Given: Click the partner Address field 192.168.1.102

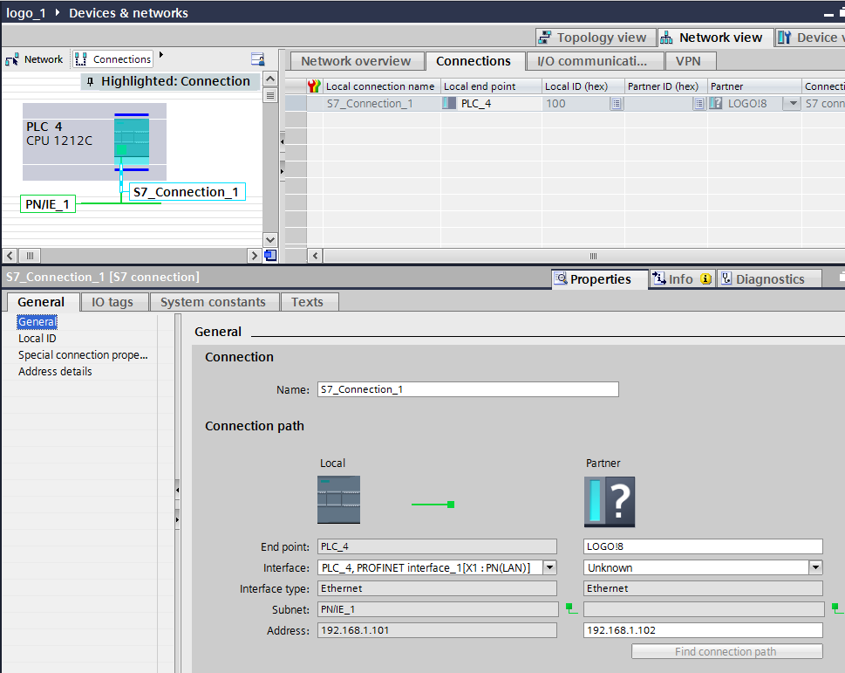Looking at the screenshot, I should 703,630.
